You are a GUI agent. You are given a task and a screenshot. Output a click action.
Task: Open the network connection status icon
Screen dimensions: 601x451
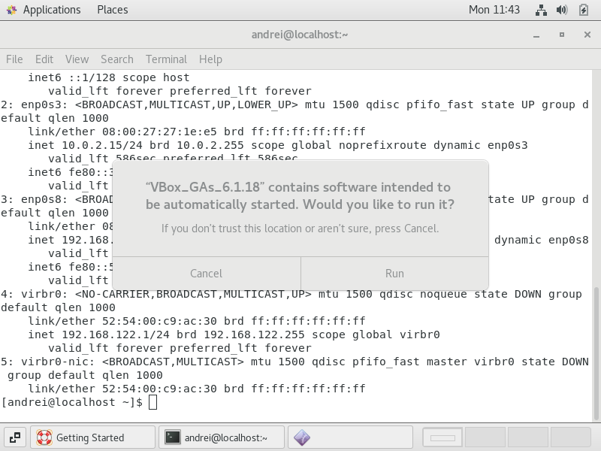tap(541, 10)
